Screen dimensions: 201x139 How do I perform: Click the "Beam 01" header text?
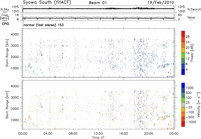click(98, 3)
